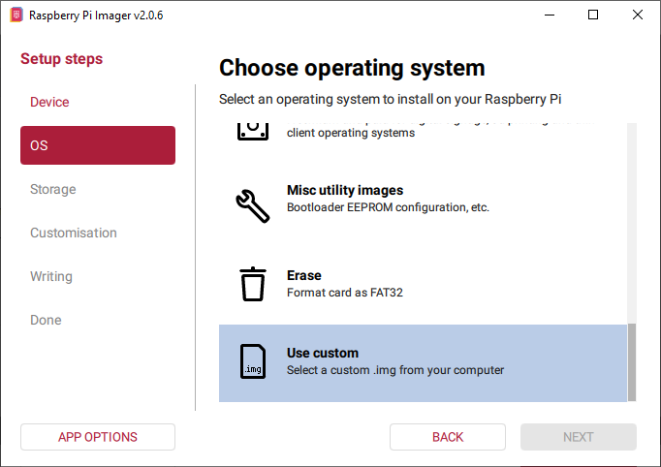Screen dimensions: 661x467
Task: Click the Erase trash can icon
Action: (x=253, y=284)
